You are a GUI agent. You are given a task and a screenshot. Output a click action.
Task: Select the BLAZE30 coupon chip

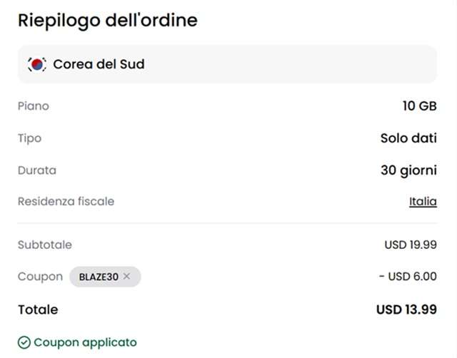(99, 277)
